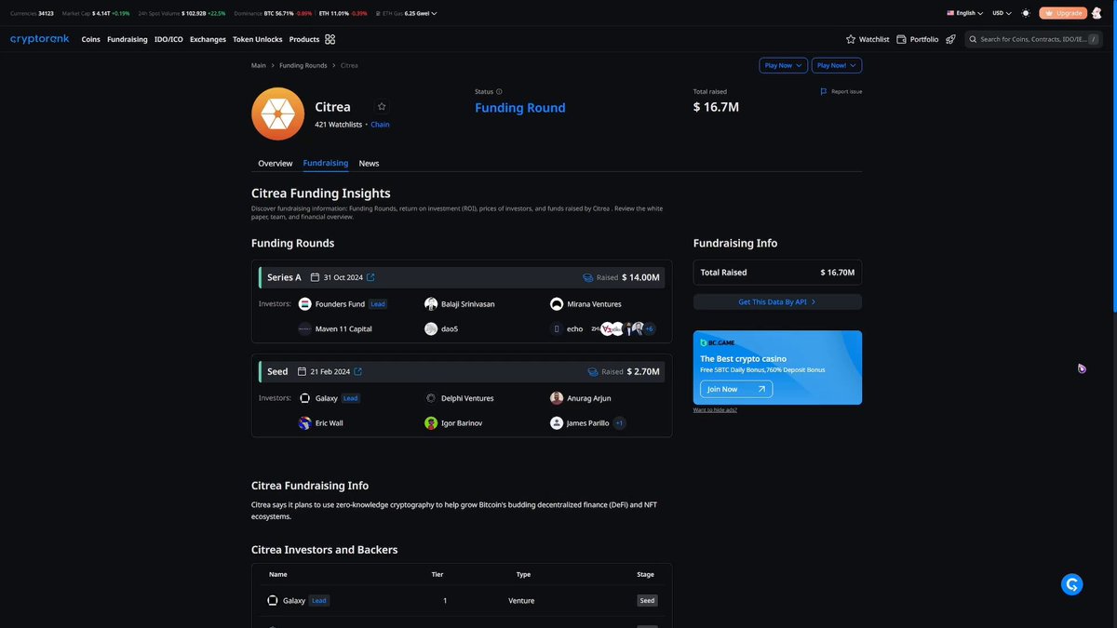Open the user profile avatar
The height and width of the screenshot is (628, 1117).
pos(1097,13)
